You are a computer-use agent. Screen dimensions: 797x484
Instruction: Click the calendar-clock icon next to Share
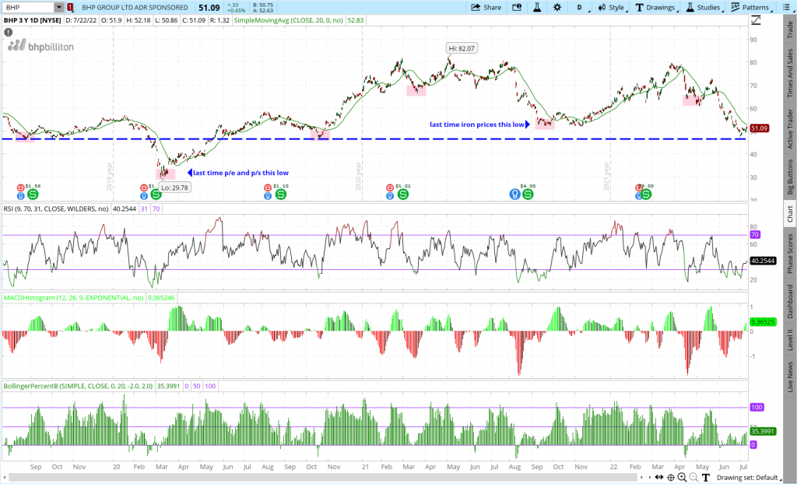click(517, 7)
